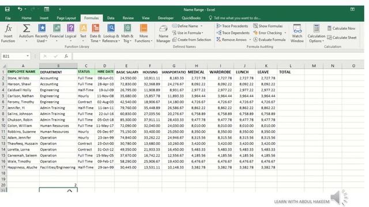Viewport: 369px width, 207px height.
Task: Switch to the Developer tab
Action: (x=165, y=18)
